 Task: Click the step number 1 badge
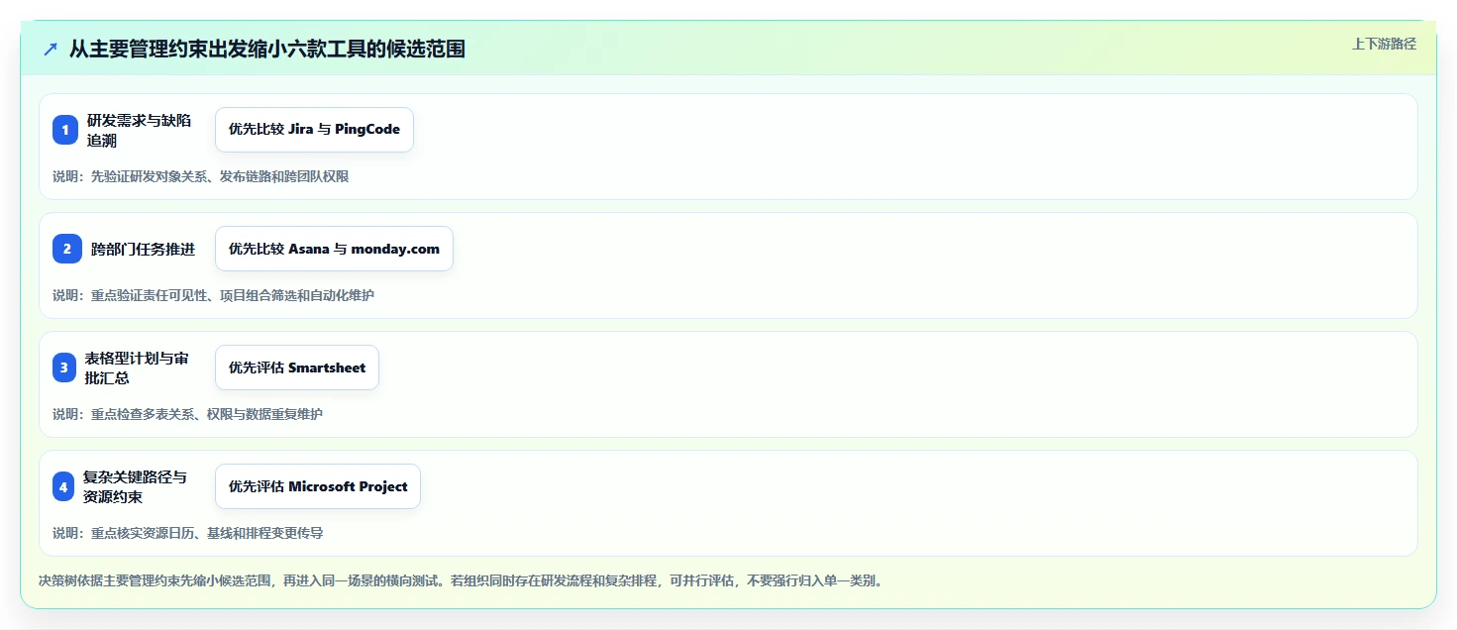(65, 130)
